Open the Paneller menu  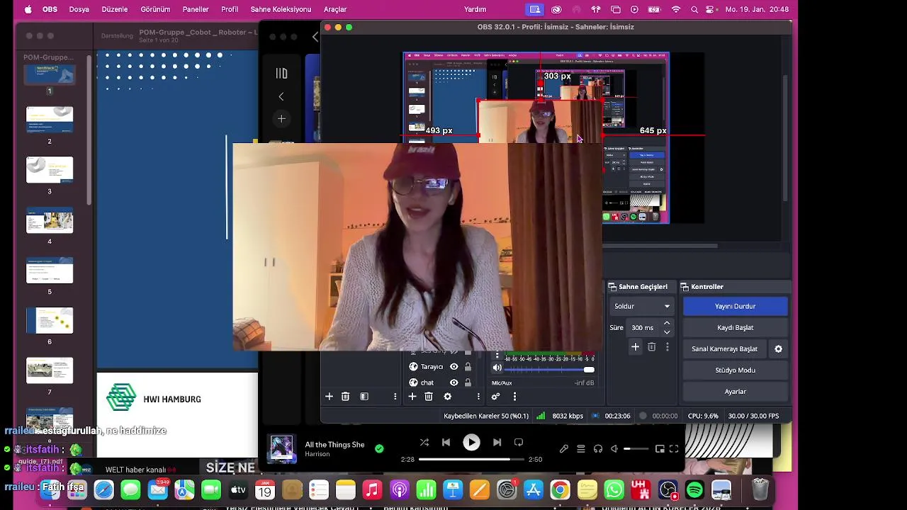click(196, 9)
